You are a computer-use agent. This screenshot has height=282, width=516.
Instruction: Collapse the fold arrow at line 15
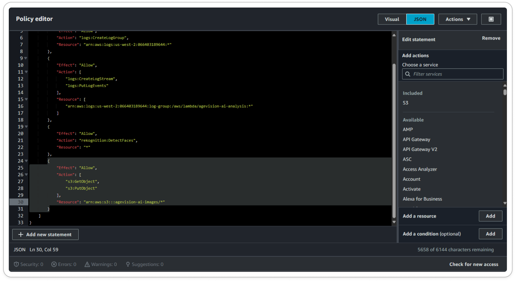pos(26,99)
